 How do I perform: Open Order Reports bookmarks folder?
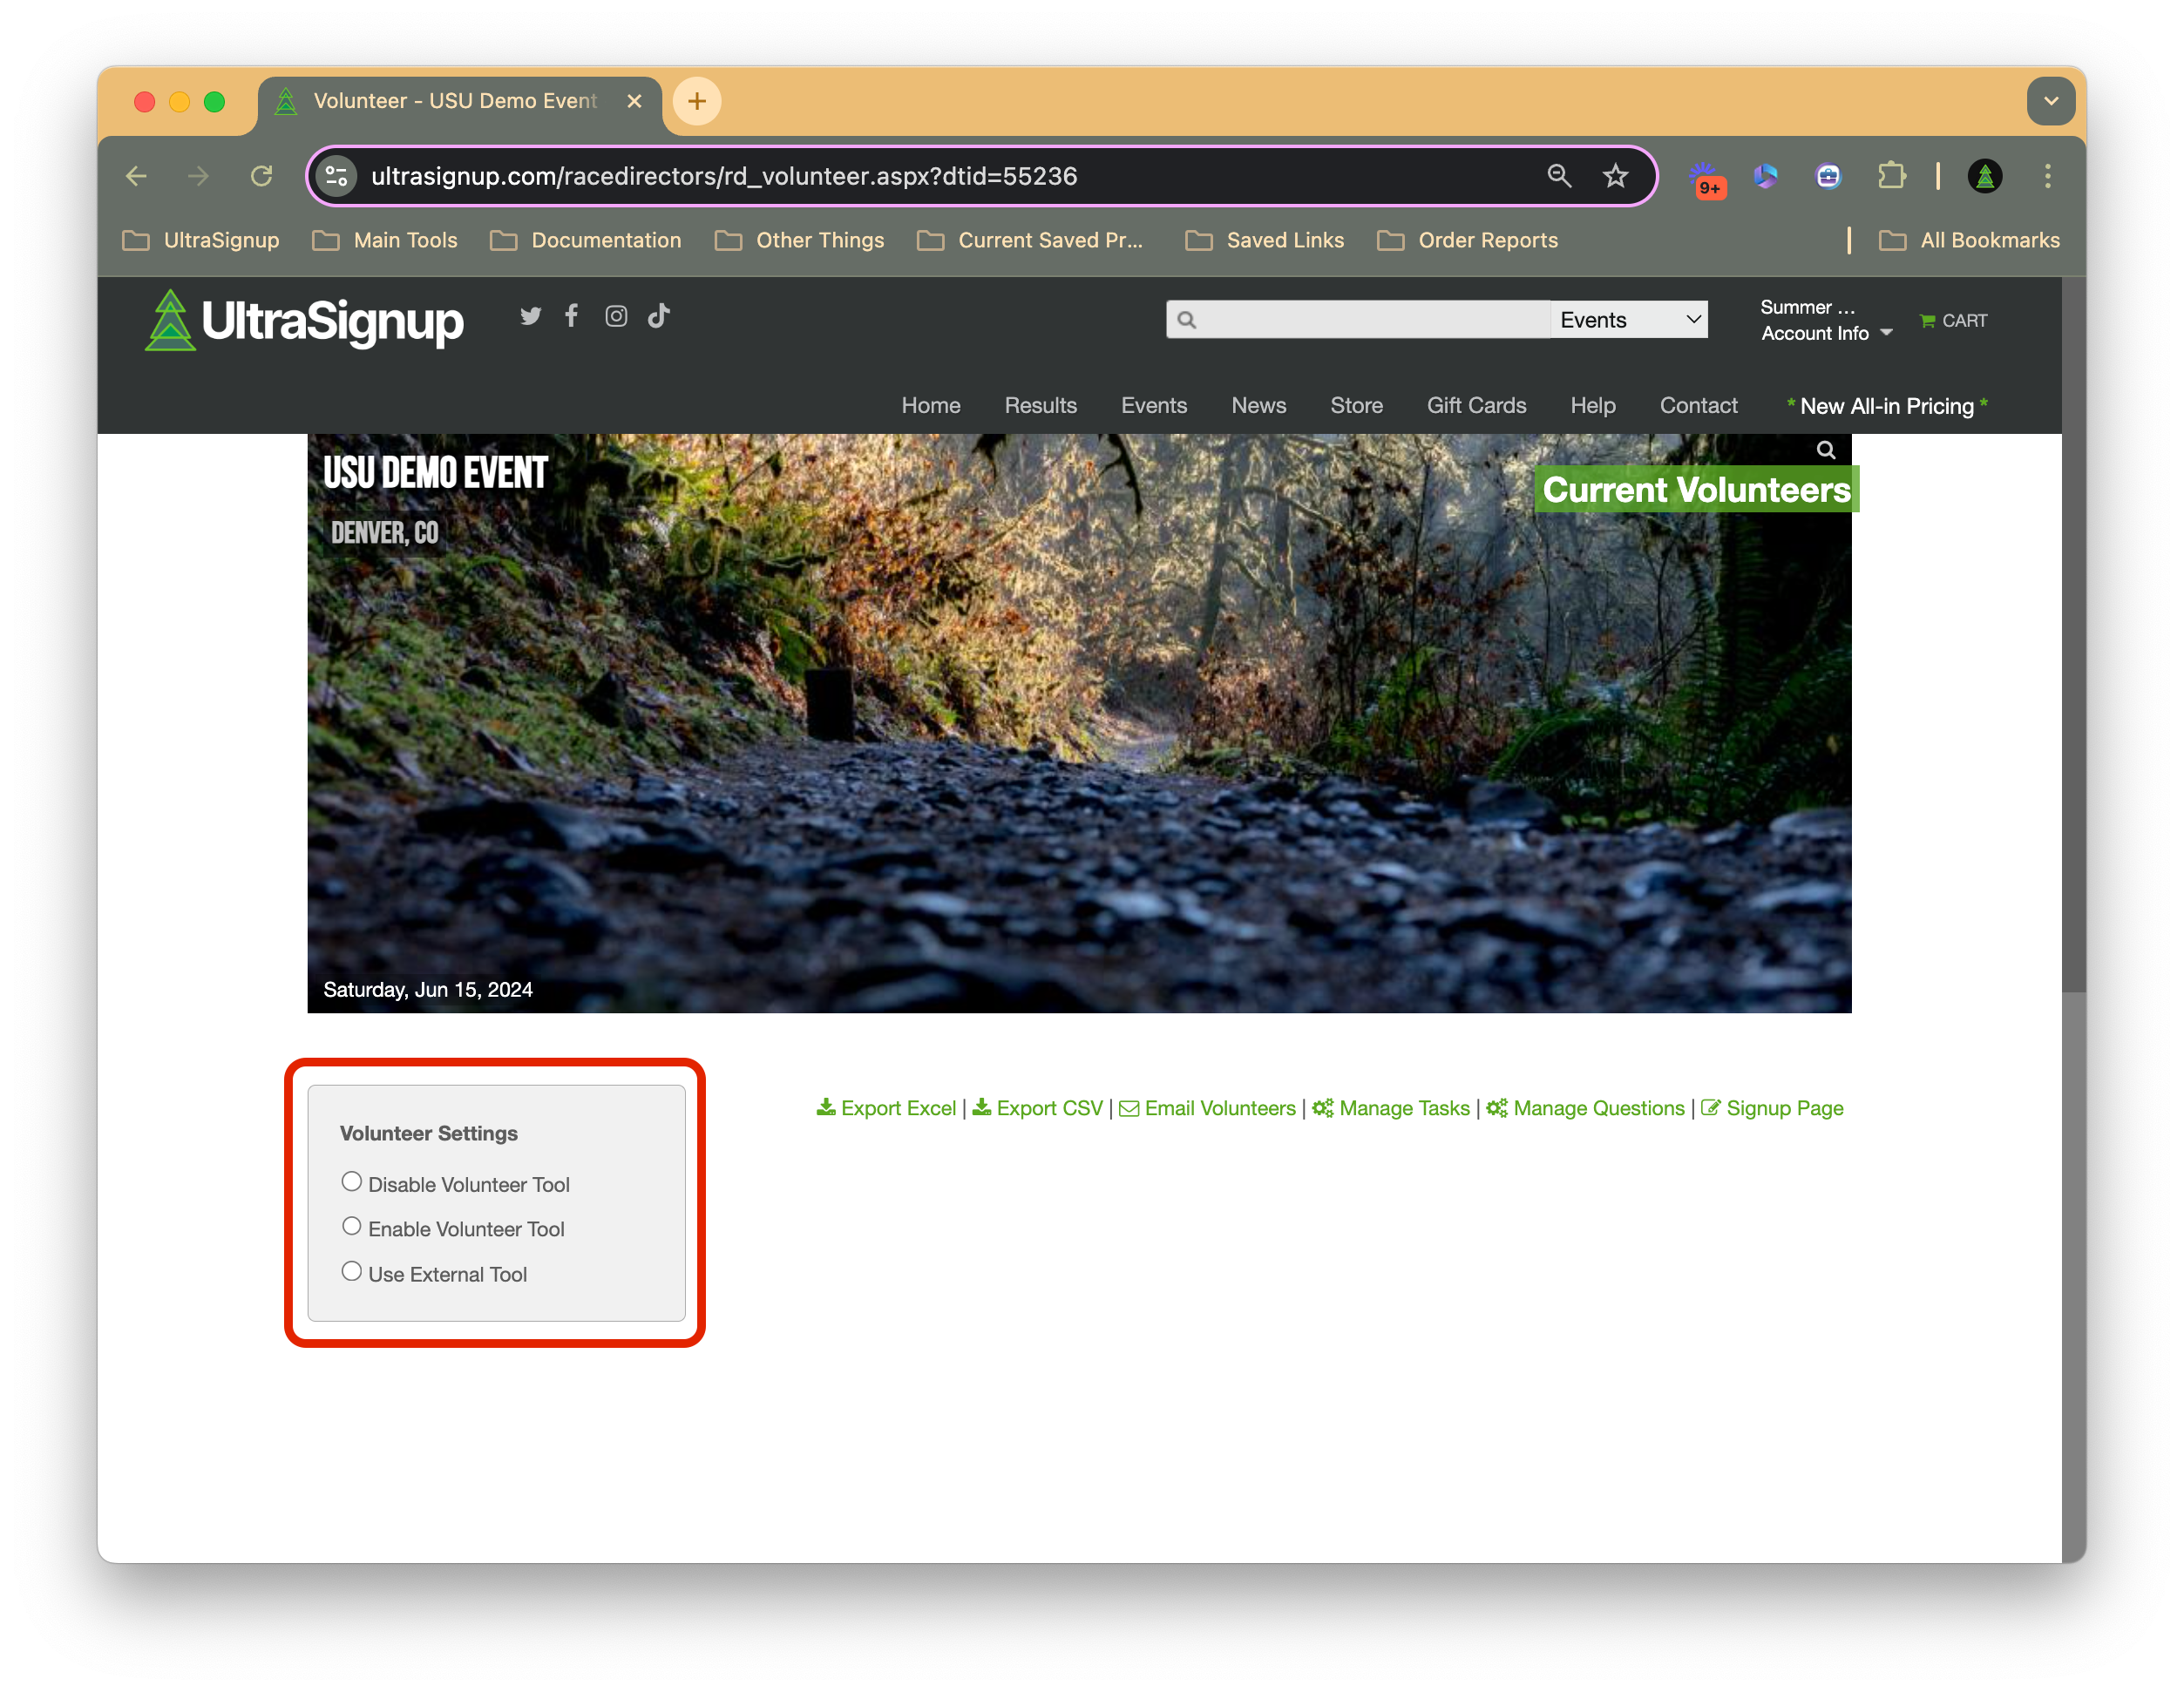pos(1467,240)
